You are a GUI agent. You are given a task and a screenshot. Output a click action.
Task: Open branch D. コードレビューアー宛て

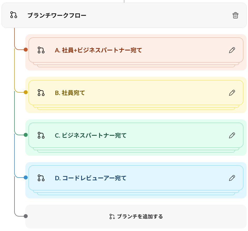click(x=91, y=178)
